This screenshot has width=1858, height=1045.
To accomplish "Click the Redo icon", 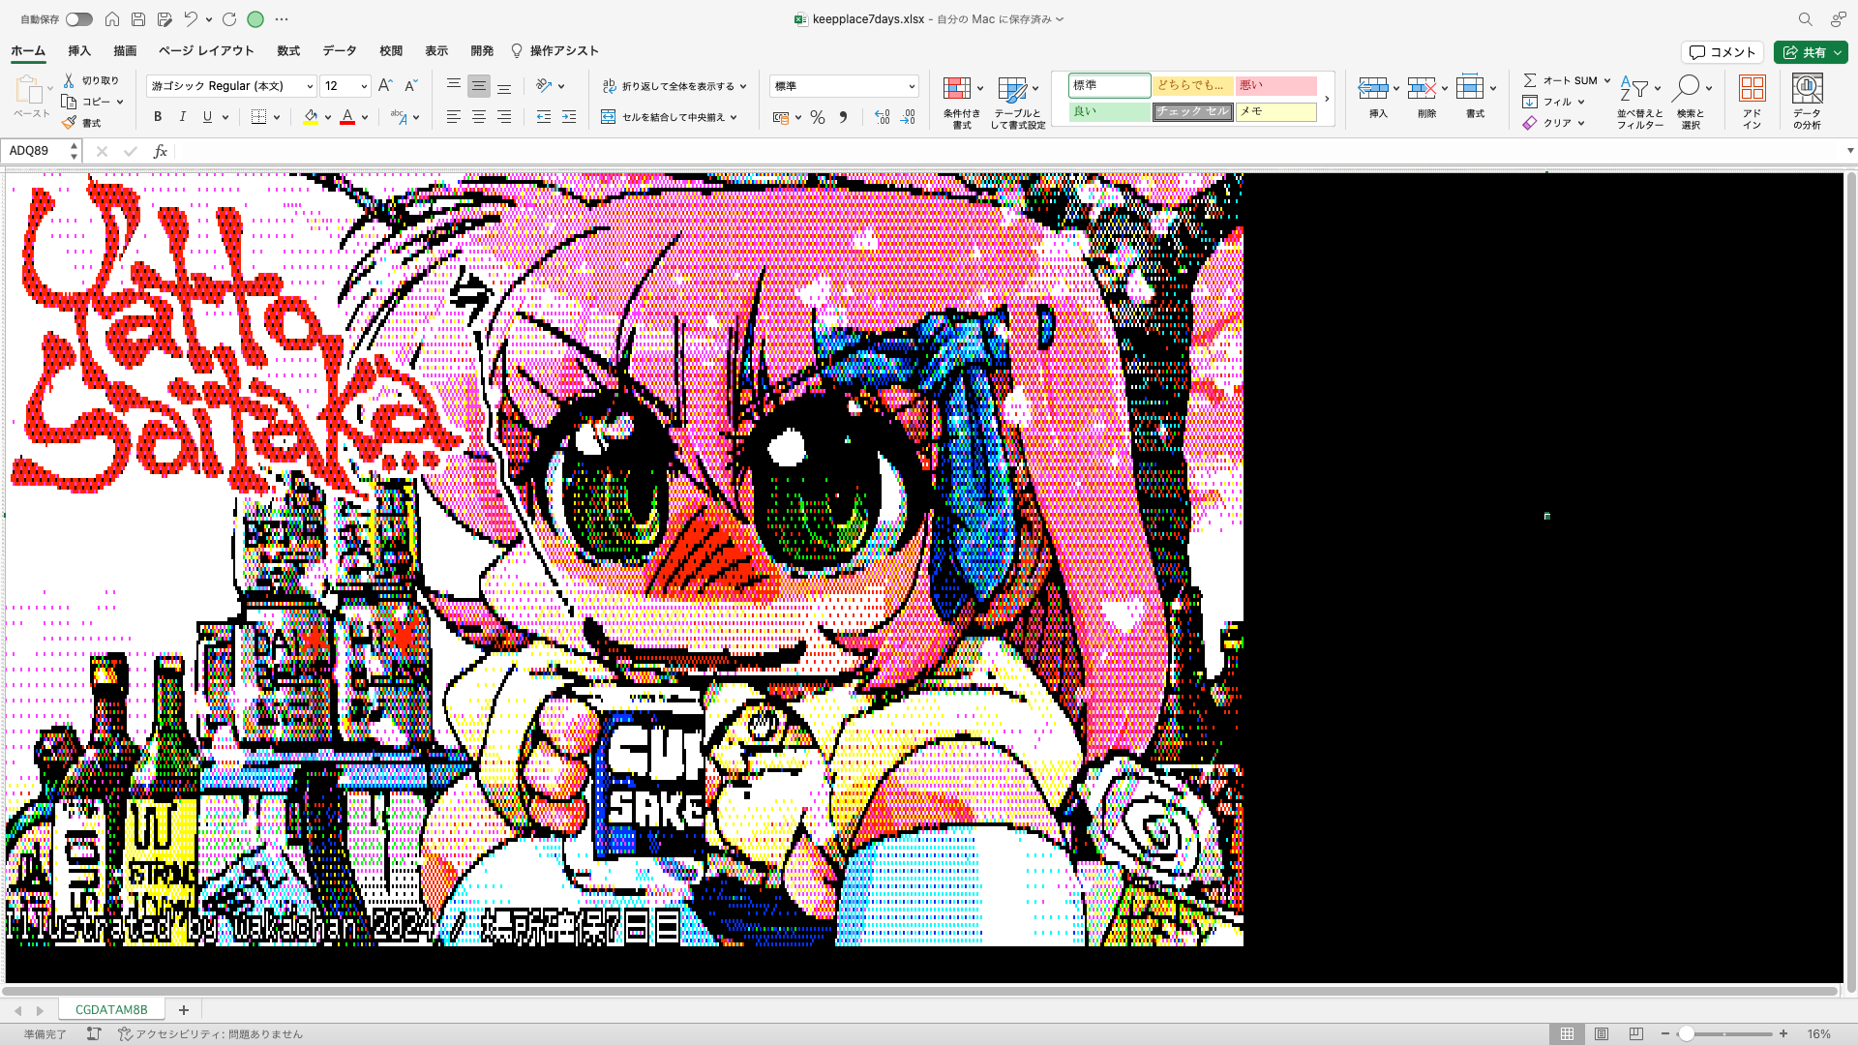I will point(229,19).
